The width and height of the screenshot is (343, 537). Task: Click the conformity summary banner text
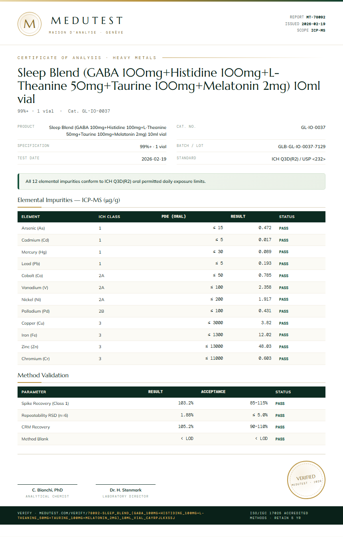pos(116,181)
